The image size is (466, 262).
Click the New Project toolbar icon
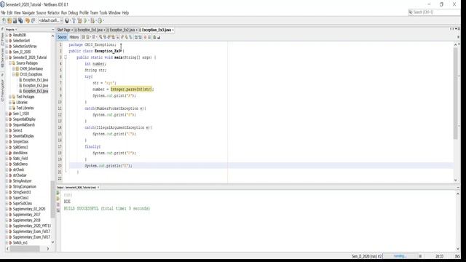click(9, 20)
